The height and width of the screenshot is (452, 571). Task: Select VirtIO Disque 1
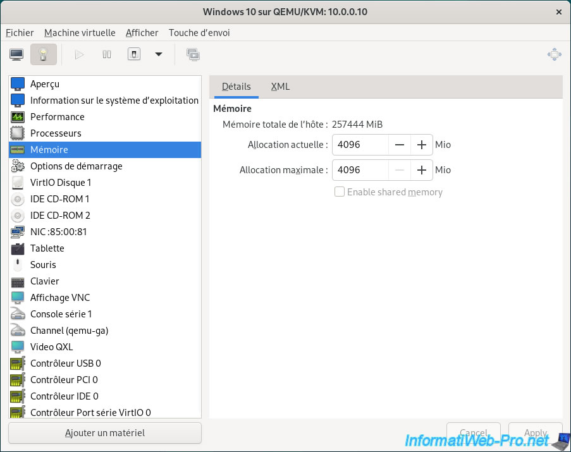(105, 183)
